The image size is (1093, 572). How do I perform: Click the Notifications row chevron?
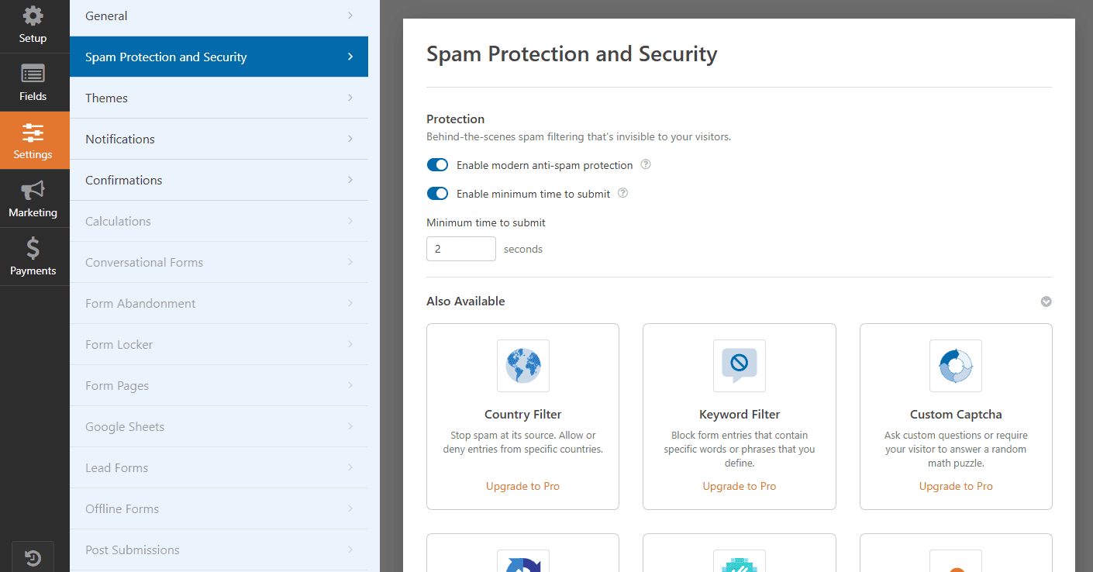[x=350, y=139]
